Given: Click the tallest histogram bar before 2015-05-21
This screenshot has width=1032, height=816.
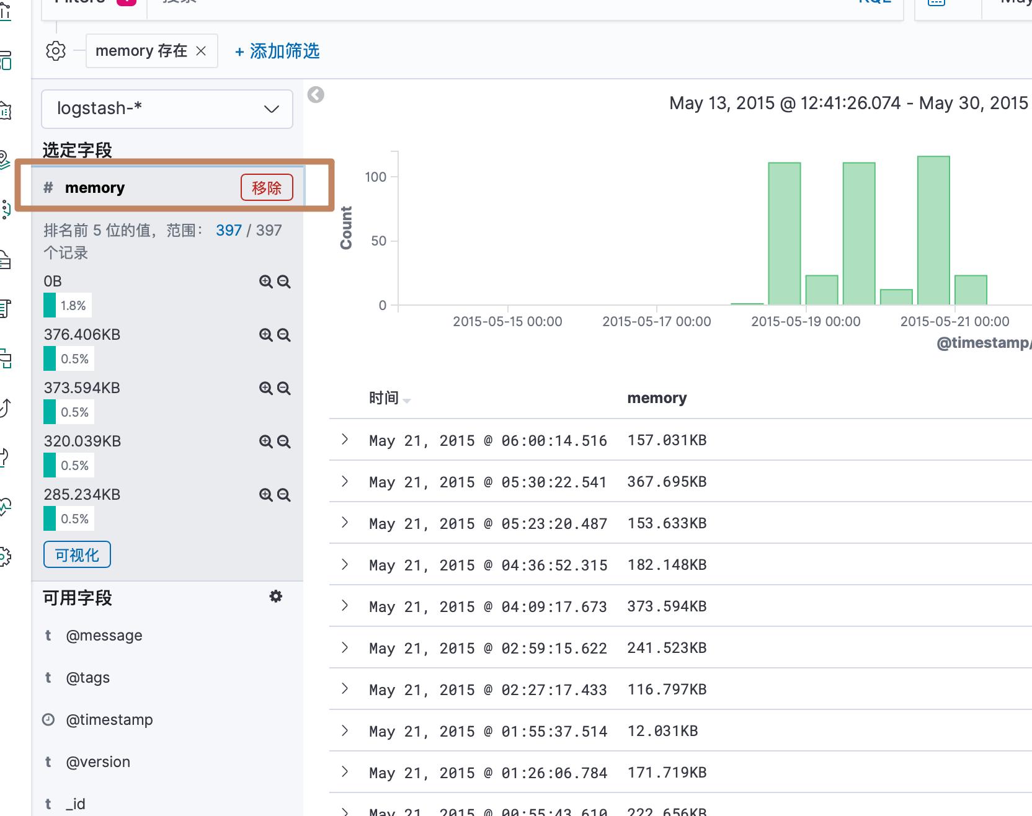Looking at the screenshot, I should tap(933, 231).
